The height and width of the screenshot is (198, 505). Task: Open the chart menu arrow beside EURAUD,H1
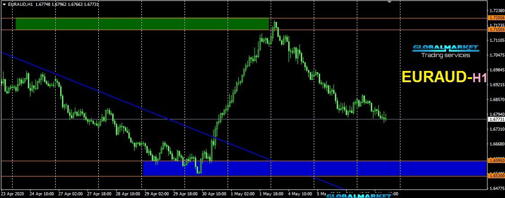point(4,4)
